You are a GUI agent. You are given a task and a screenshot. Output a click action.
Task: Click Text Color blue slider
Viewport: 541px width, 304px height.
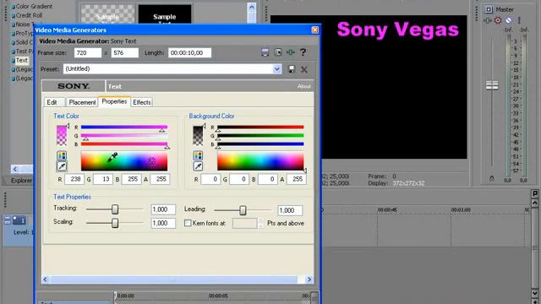click(x=124, y=144)
